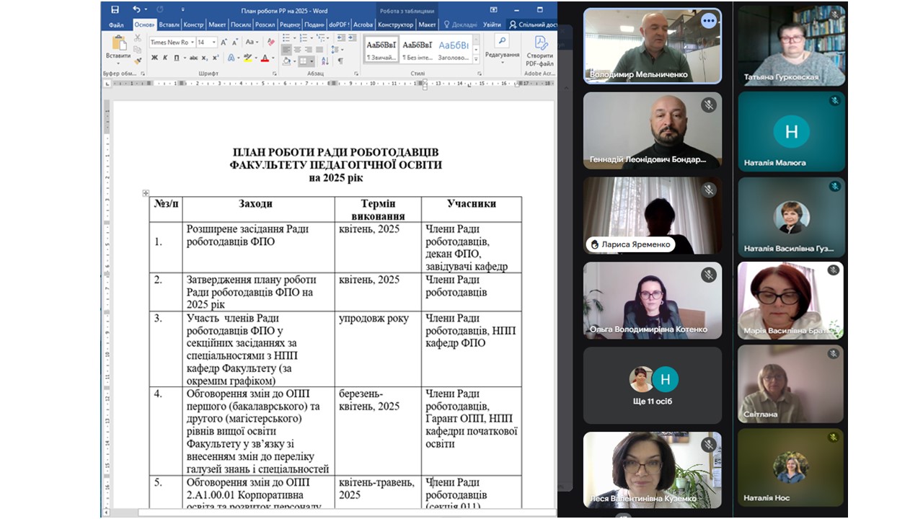
Task: Open the red font color swatch
Action: point(265,58)
